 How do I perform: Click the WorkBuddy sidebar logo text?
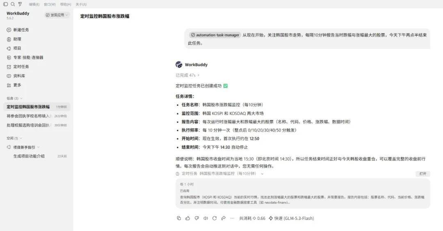(18, 13)
